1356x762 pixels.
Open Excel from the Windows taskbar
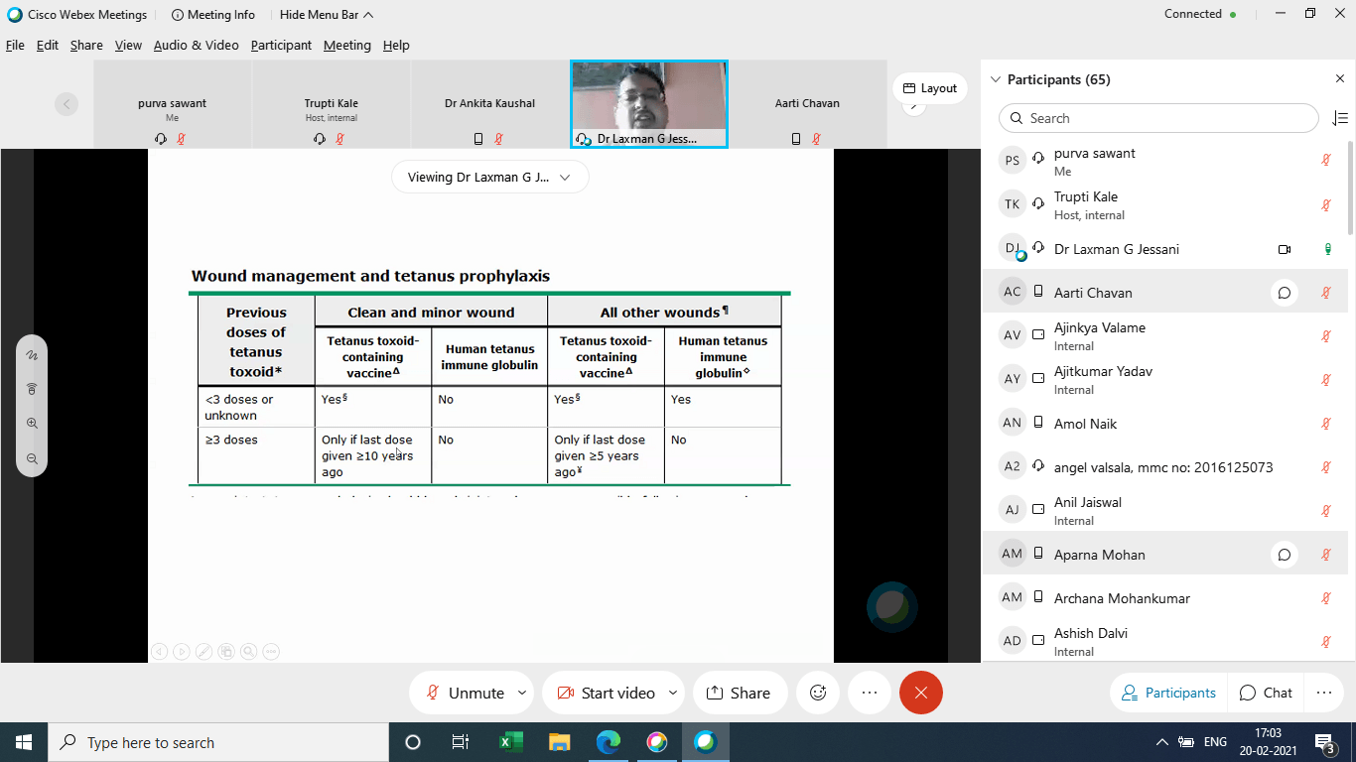click(510, 742)
